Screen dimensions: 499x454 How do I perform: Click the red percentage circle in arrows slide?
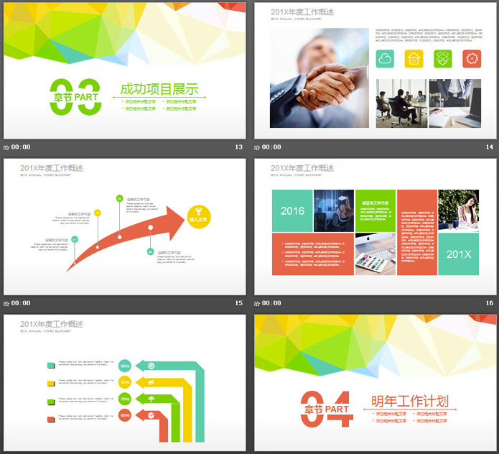(x=125, y=415)
